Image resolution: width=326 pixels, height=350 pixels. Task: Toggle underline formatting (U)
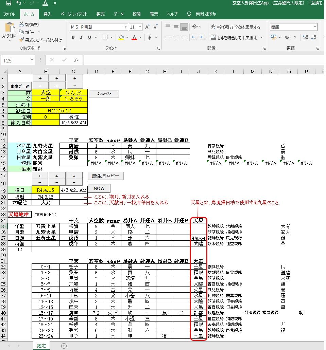89,37
